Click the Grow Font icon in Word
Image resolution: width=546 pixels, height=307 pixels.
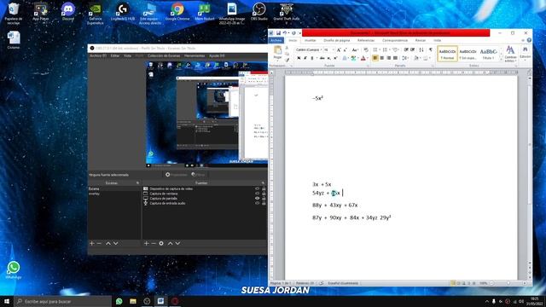339,49
